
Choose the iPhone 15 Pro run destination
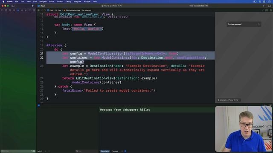click(x=116, y=6)
